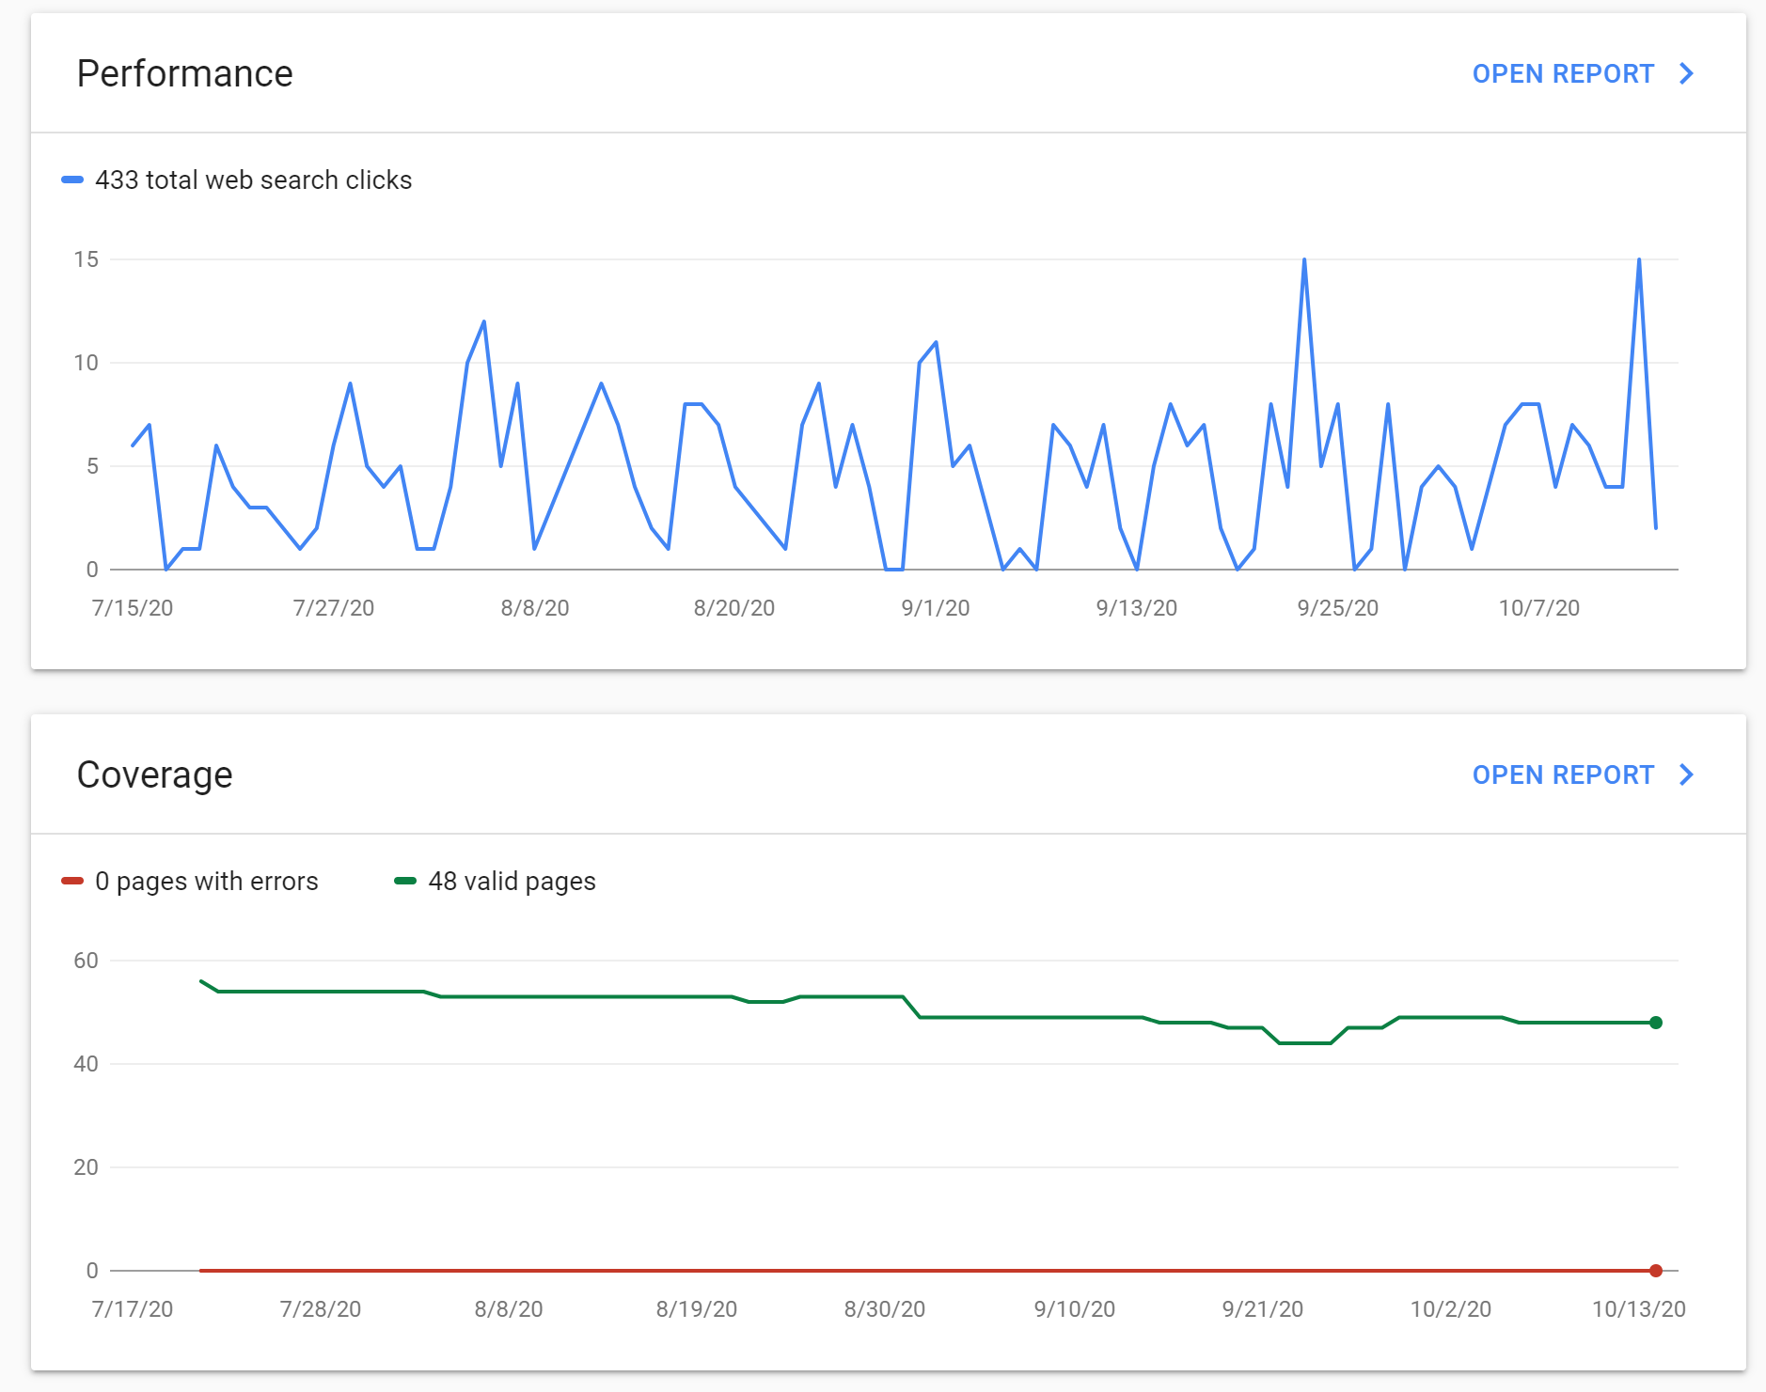
Task: Click the Performance card heading
Action: [184, 73]
